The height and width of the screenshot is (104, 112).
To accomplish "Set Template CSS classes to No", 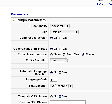I will pyautogui.click(x=51, y=97).
